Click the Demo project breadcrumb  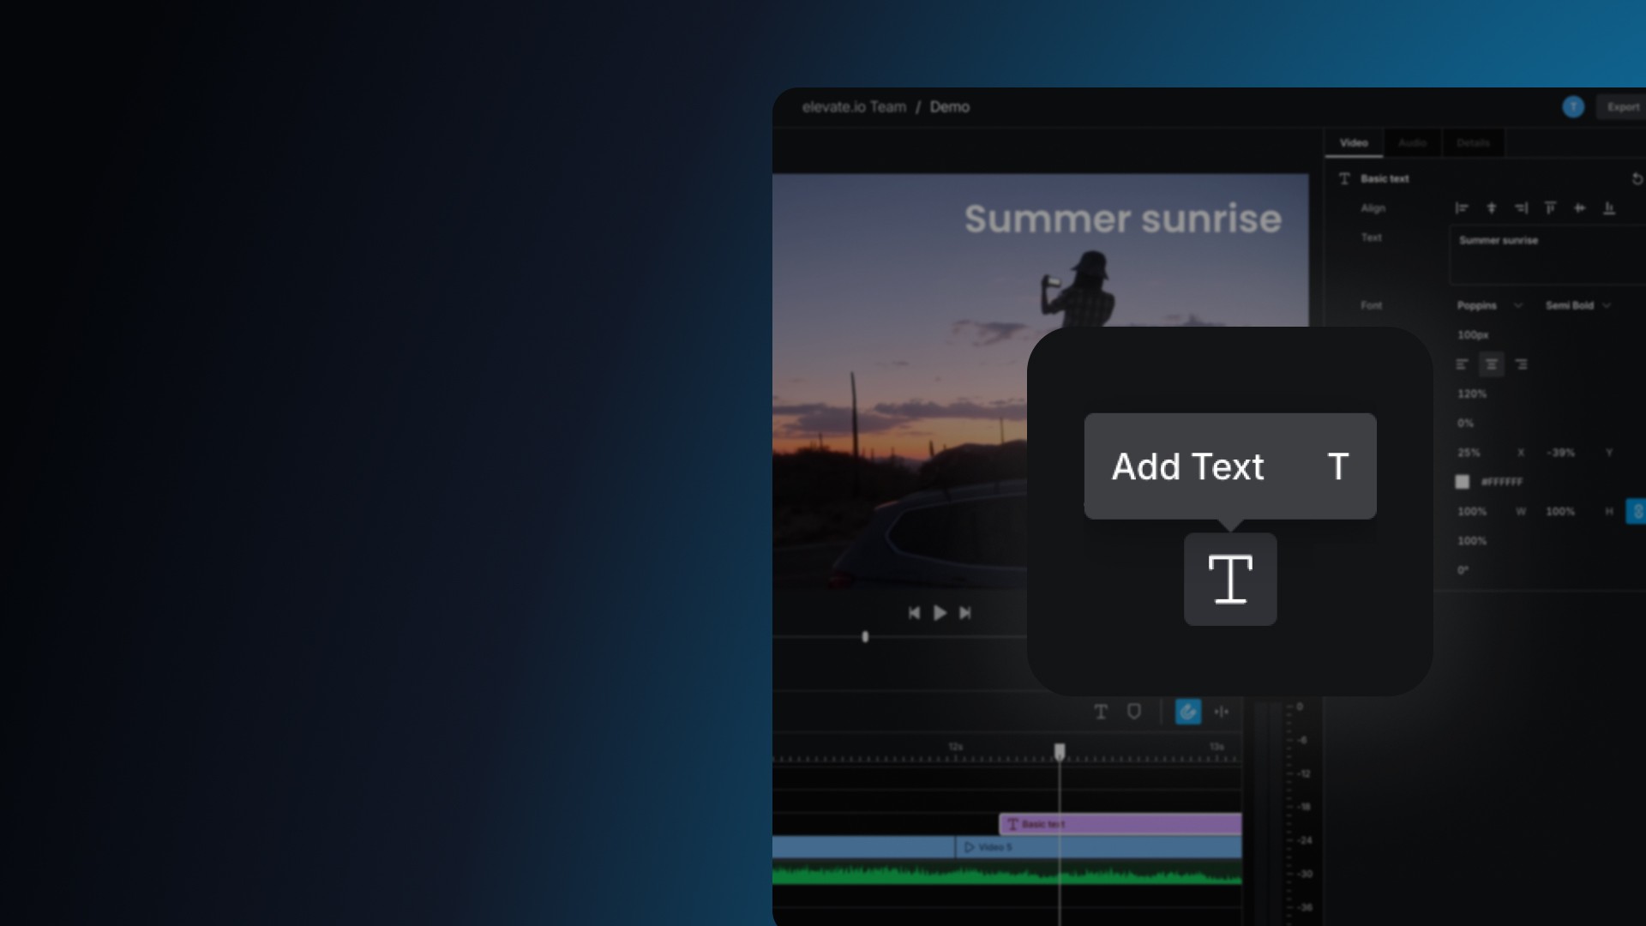tap(949, 107)
